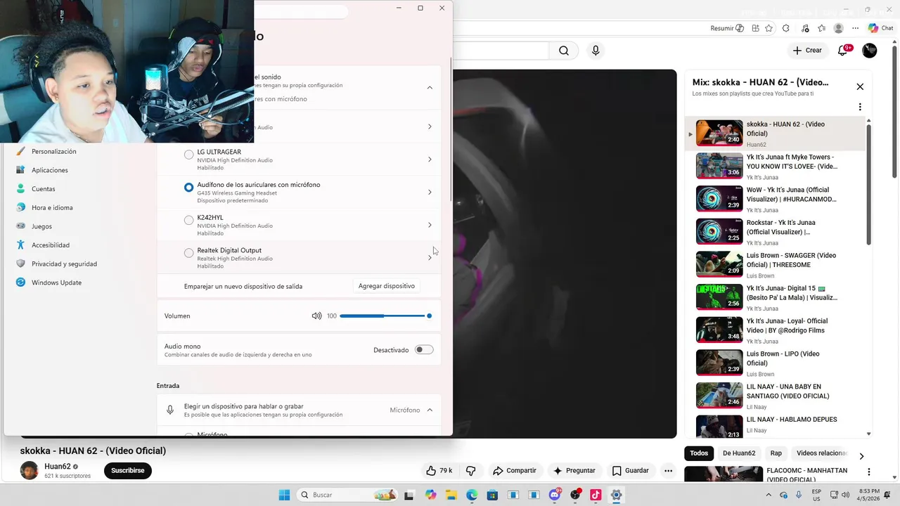This screenshot has width=900, height=506.
Task: Toggle Audio mono switch
Action: click(424, 350)
